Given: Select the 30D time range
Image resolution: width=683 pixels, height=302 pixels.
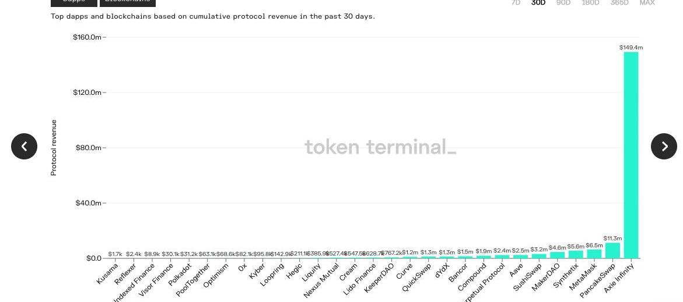Looking at the screenshot, I should [x=538, y=3].
